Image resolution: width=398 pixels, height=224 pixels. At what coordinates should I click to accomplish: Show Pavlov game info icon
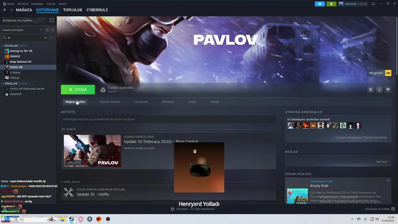(x=379, y=90)
